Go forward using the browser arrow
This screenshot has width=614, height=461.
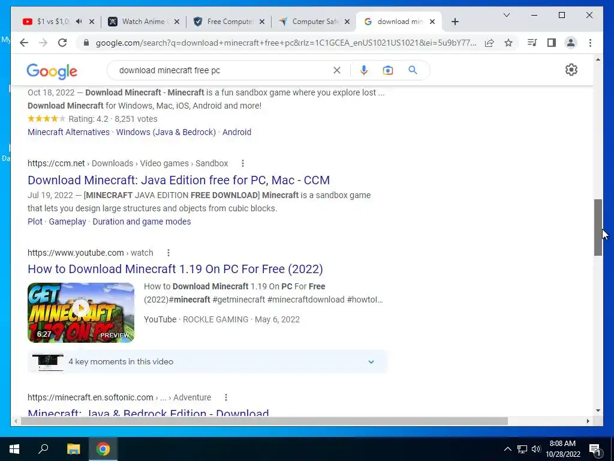coord(43,43)
